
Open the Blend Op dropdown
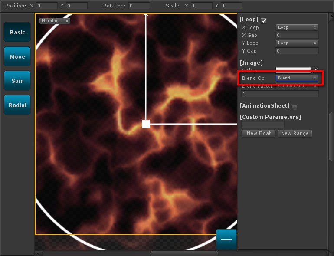click(297, 78)
